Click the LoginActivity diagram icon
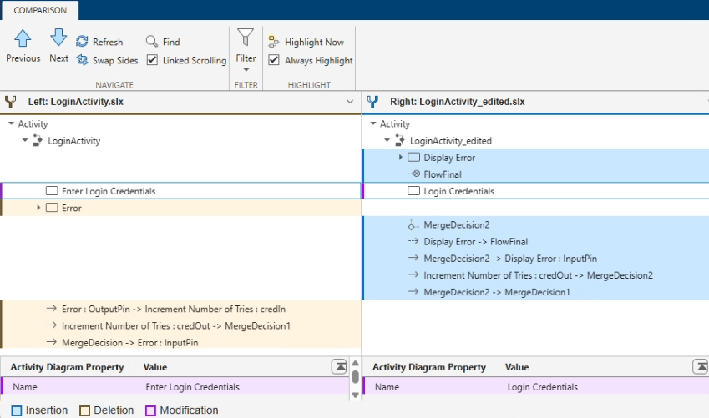709x418 pixels. [x=38, y=140]
